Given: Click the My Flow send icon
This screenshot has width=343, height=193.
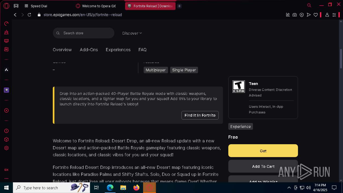Looking at the screenshot, I should pos(309,15).
